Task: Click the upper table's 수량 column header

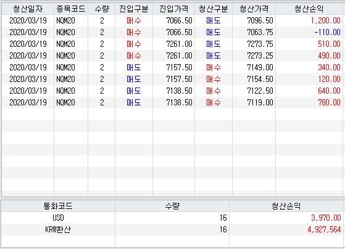Action: (101, 9)
